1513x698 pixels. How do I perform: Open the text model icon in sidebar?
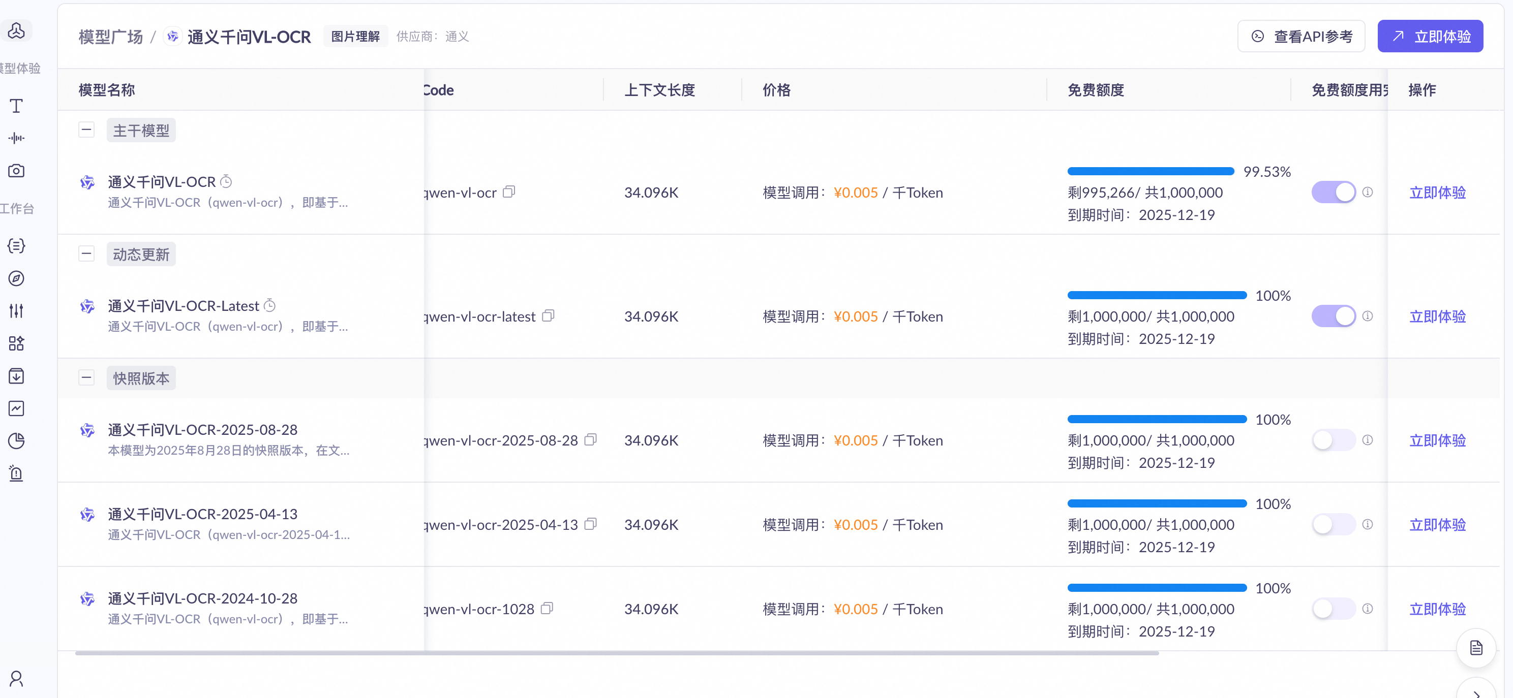(16, 106)
